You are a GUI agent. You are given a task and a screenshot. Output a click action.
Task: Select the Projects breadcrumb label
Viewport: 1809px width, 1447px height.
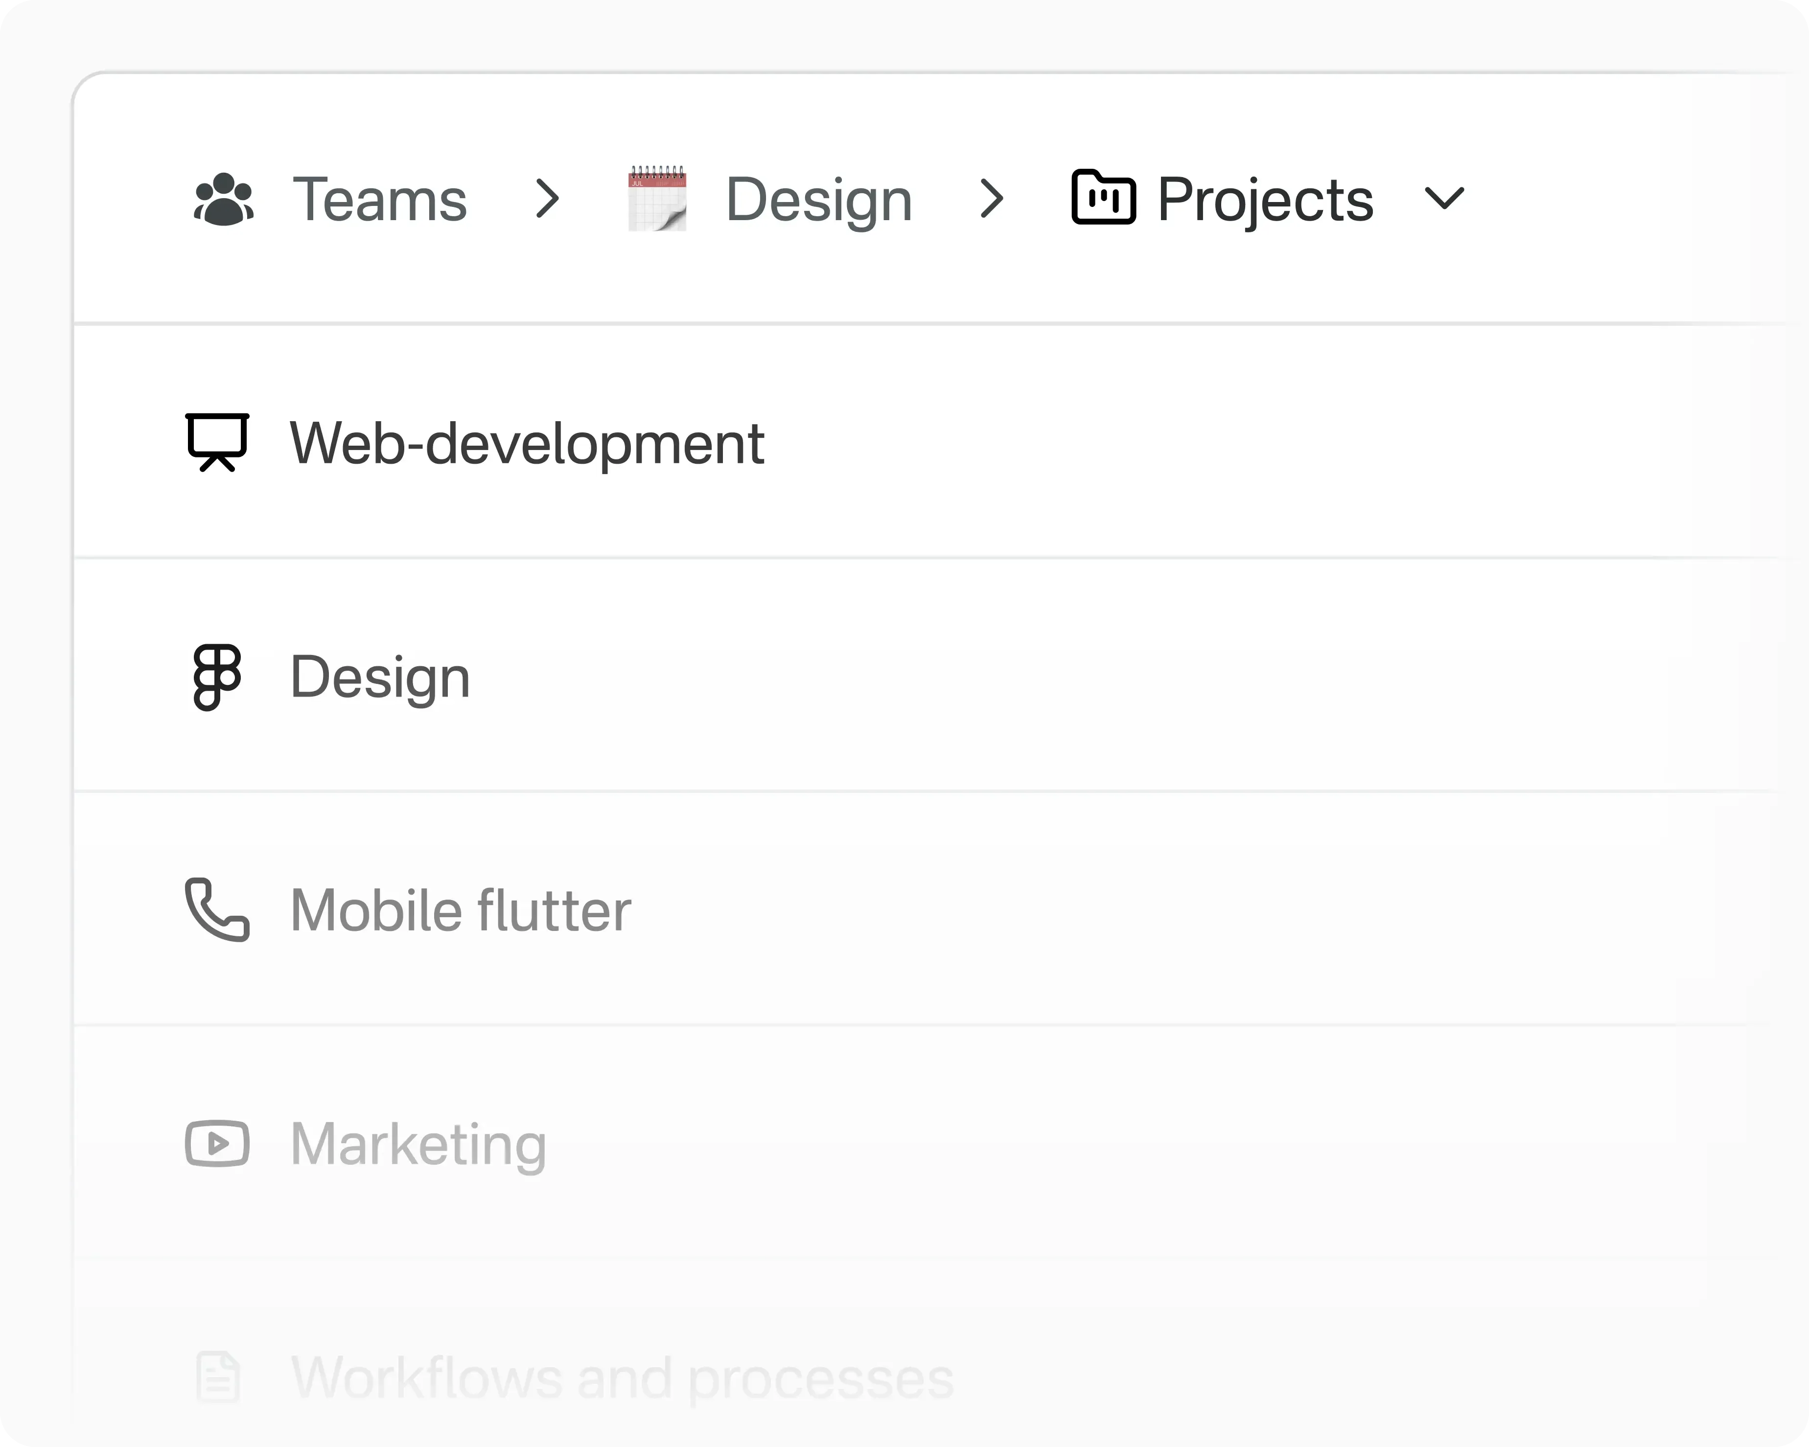[x=1265, y=200]
